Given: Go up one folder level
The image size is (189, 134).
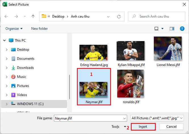Looking at the screenshot, I should click(33, 16).
